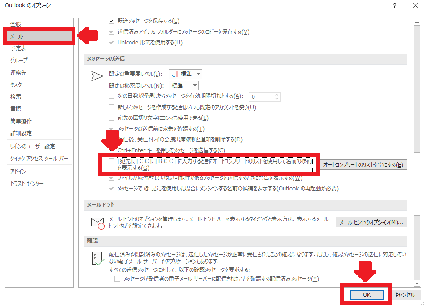This screenshot has width=424, height=305.
Task: Check 宛先の区切り文字にコンマも使用できる
Action: 111,118
